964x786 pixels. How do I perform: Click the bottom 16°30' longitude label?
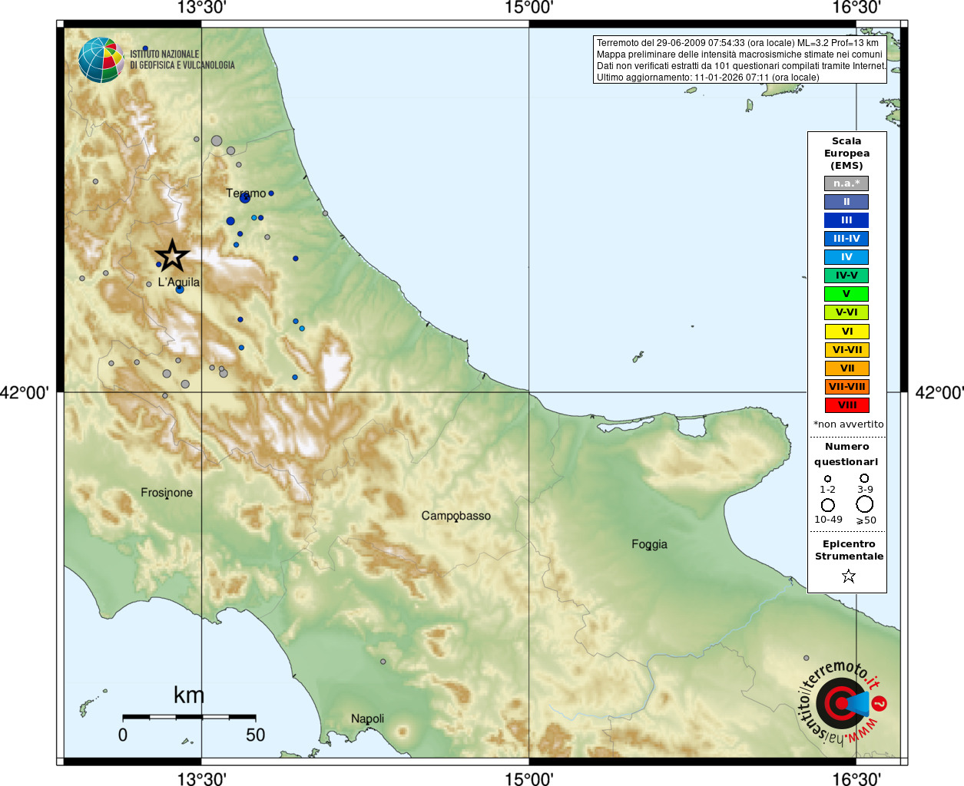click(856, 778)
